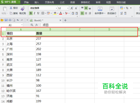Screen dimensions: 140x103
Task: Expand the font name dropdown
Action: click(56, 8)
